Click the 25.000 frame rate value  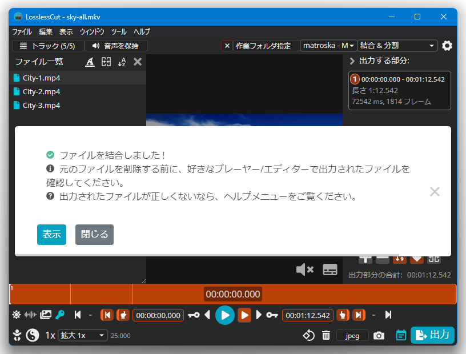120,336
